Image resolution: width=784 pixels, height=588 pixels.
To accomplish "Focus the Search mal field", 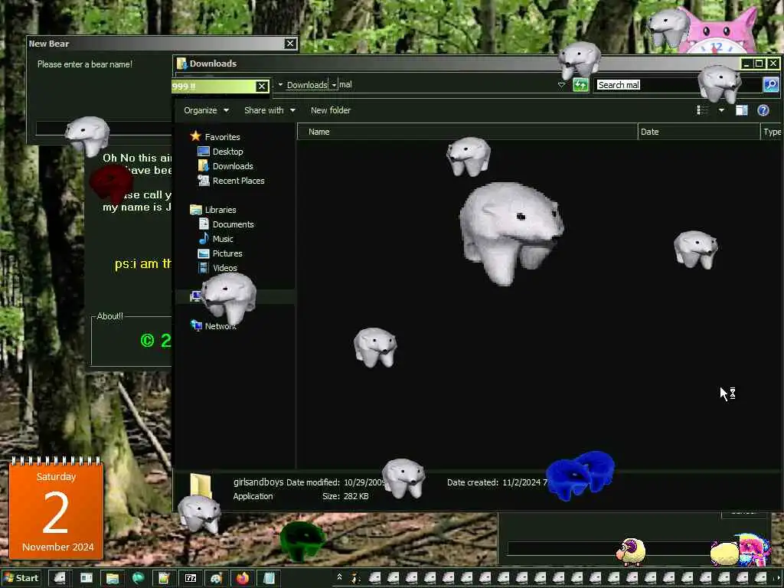I will (678, 85).
